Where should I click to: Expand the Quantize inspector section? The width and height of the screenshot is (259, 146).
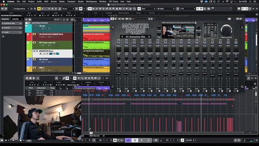(12, 28)
